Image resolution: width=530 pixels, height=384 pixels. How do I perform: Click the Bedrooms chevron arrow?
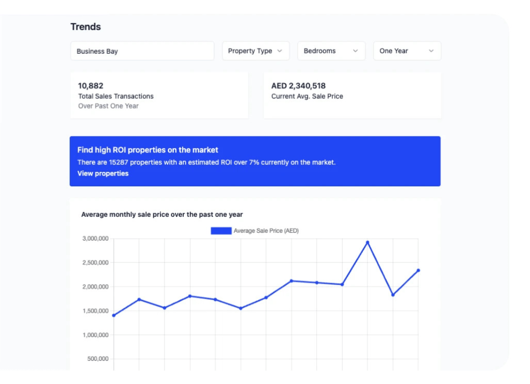[x=355, y=51]
